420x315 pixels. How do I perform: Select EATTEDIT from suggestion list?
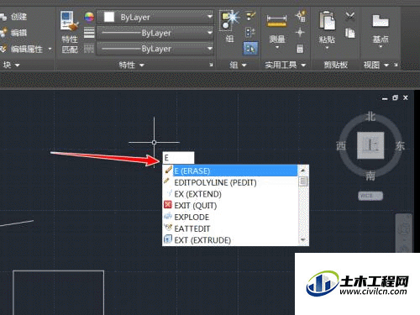230,228
